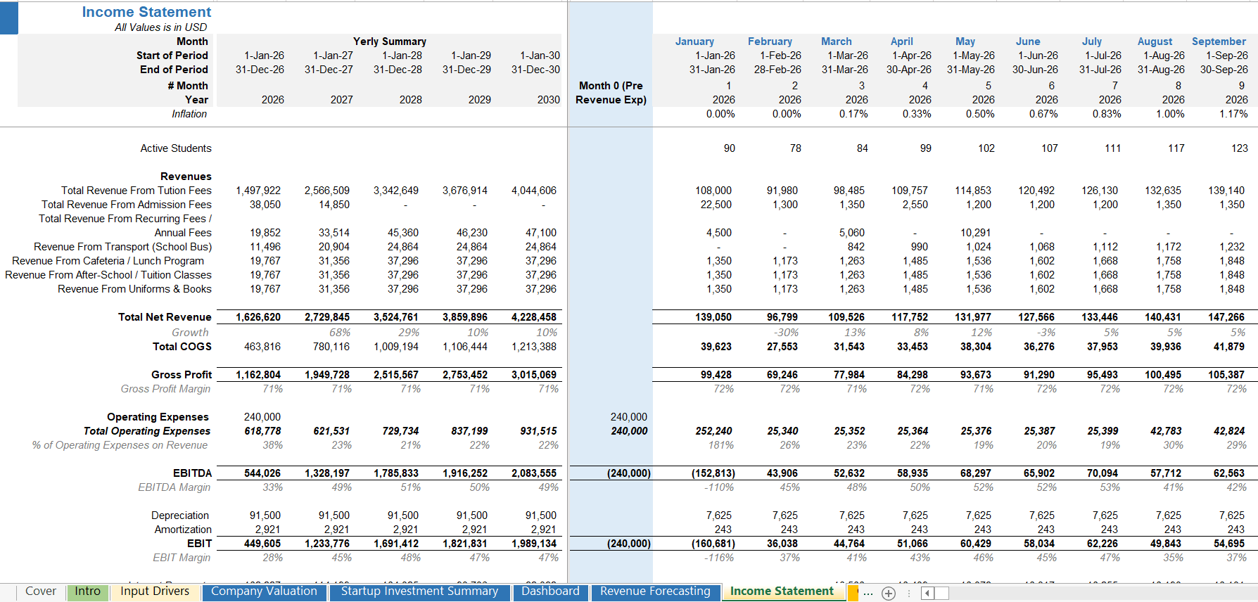Click the horizontal scrollbar track
This screenshot has width=1258, height=602.
click(x=1091, y=594)
